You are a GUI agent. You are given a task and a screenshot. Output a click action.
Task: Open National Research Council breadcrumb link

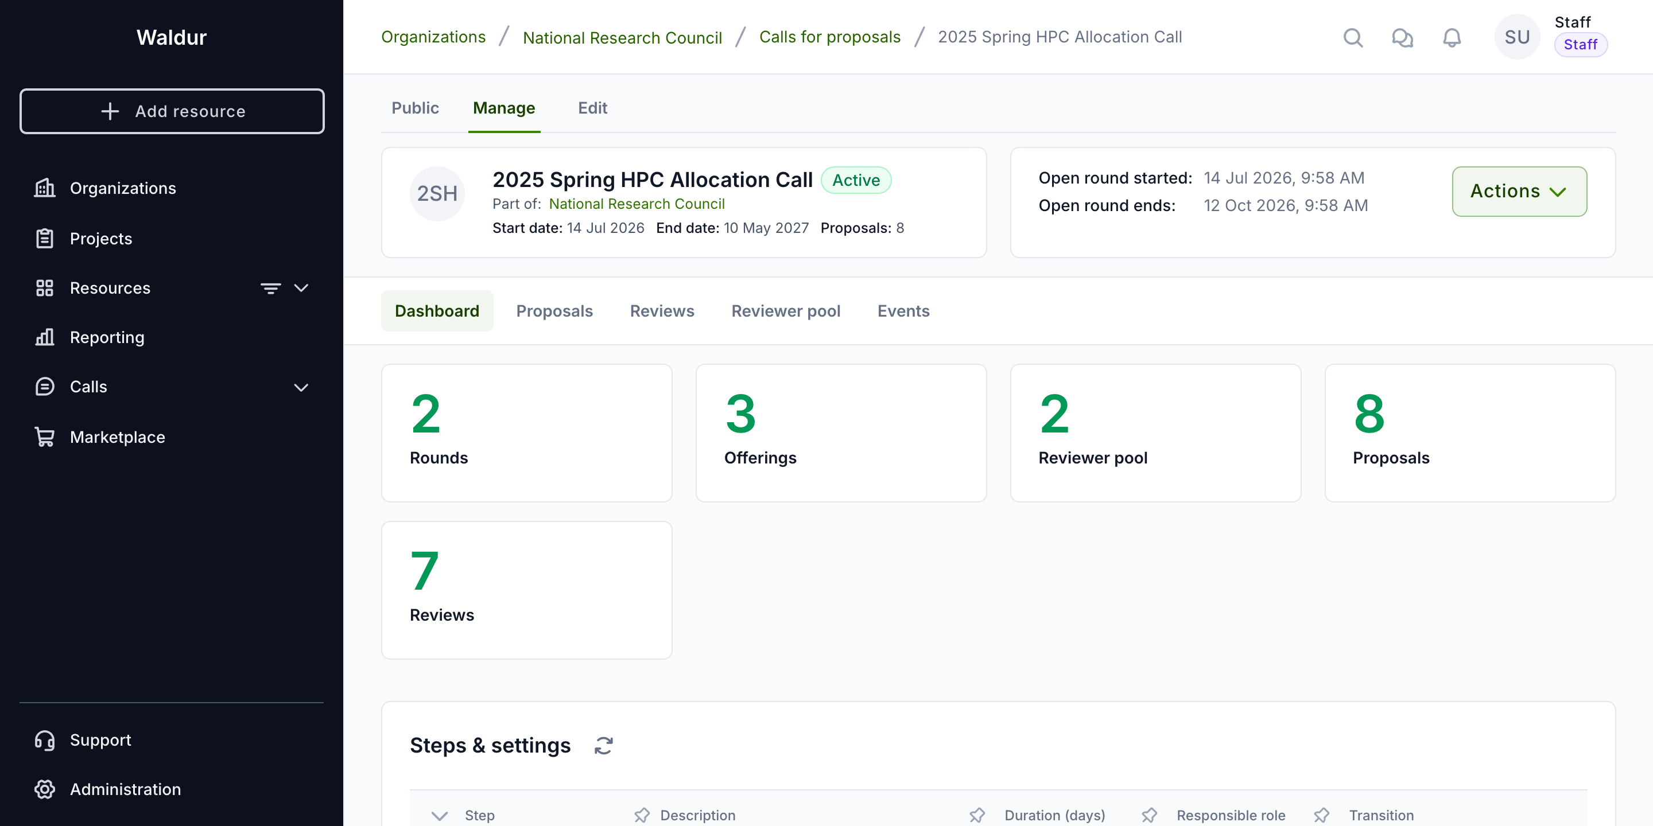click(622, 38)
